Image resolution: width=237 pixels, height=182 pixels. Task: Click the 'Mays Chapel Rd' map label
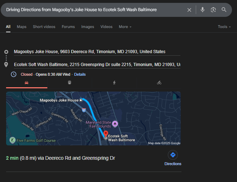pos(22,111)
